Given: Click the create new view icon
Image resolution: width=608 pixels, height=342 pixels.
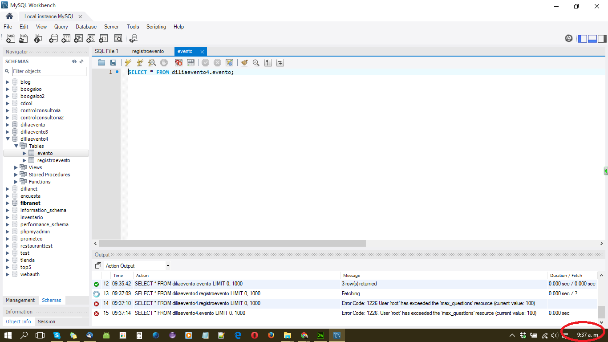Looking at the screenshot, I should [78, 39].
